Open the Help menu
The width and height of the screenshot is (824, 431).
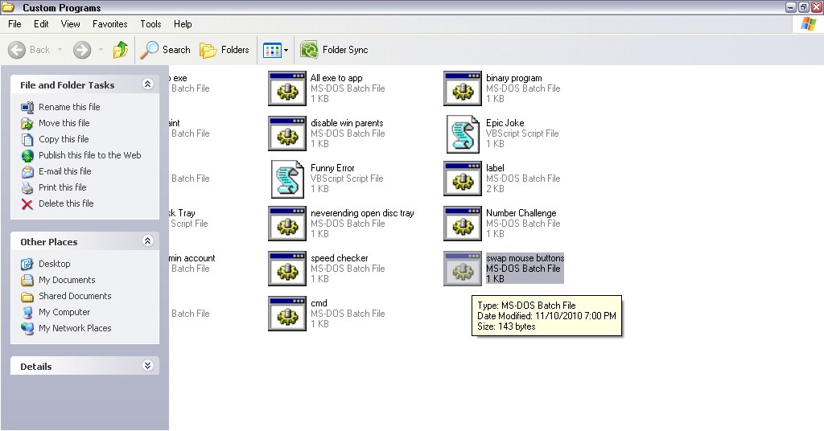click(x=183, y=24)
